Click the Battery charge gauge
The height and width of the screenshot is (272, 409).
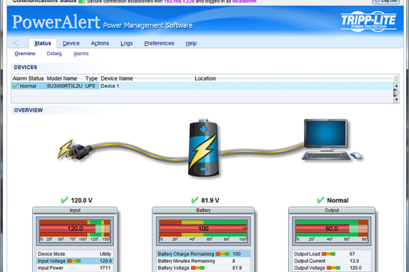203,231
